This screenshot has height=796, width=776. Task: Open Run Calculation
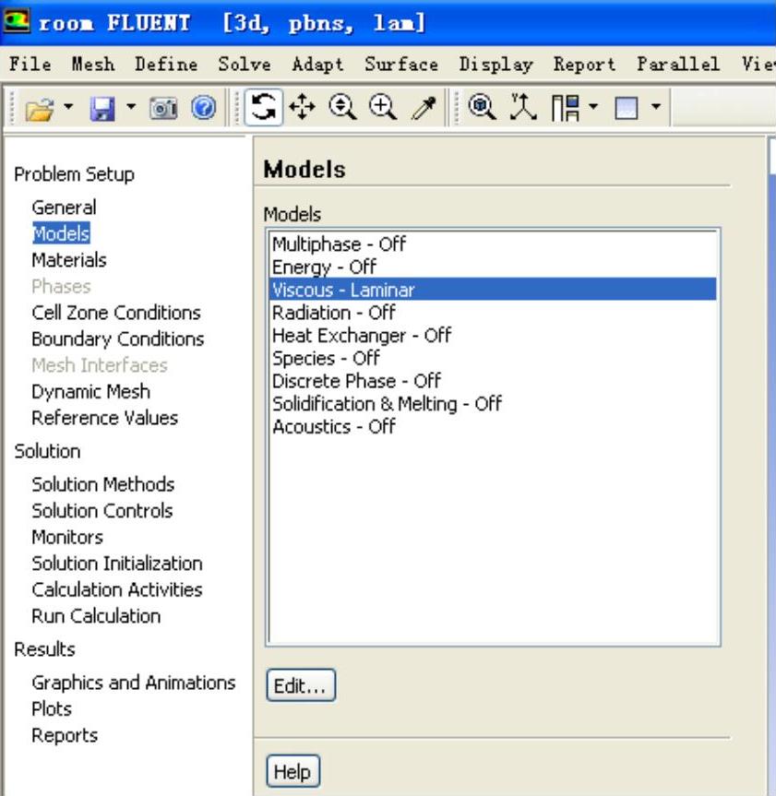pos(96,616)
